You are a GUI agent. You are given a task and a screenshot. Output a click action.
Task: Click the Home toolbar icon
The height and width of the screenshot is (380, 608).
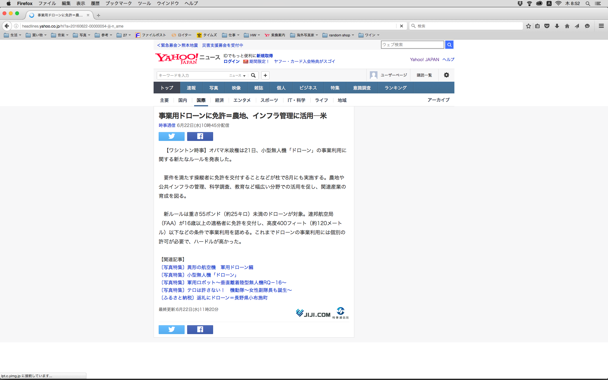567,26
